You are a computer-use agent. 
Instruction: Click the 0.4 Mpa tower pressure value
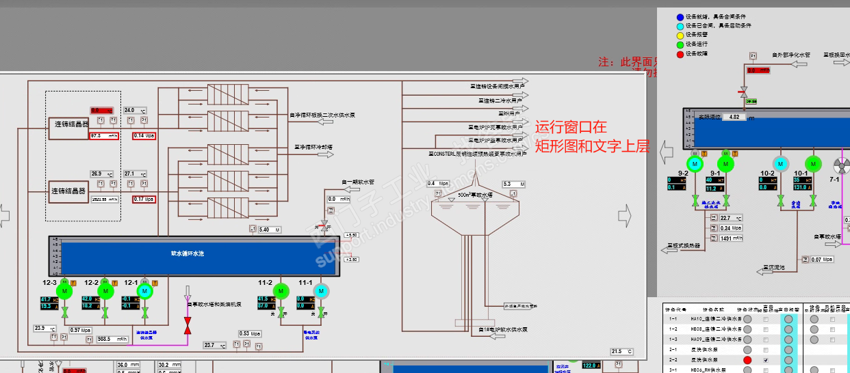(x=438, y=184)
